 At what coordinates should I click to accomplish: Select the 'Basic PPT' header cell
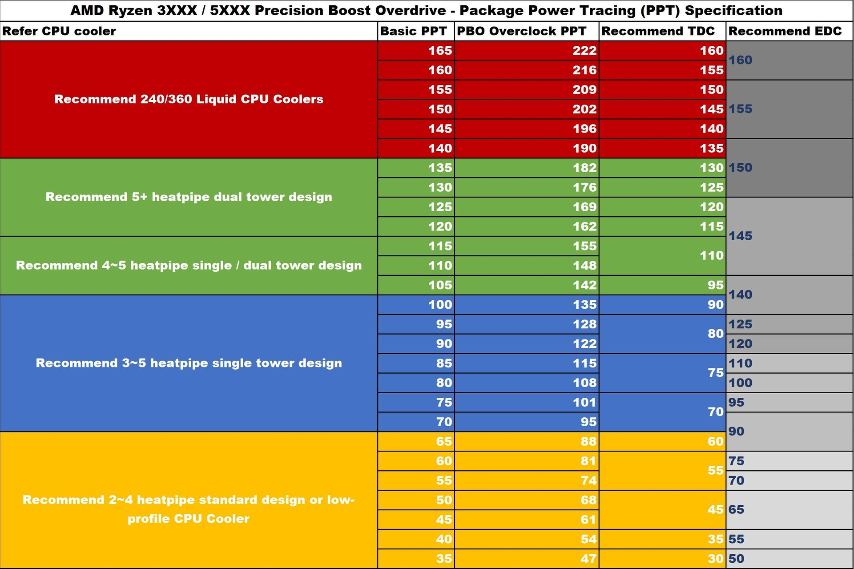tap(416, 31)
